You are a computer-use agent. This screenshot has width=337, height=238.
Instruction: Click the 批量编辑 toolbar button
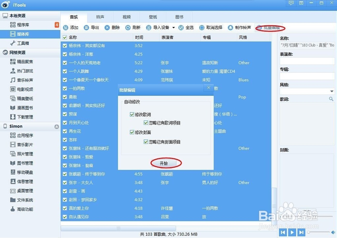point(269,28)
